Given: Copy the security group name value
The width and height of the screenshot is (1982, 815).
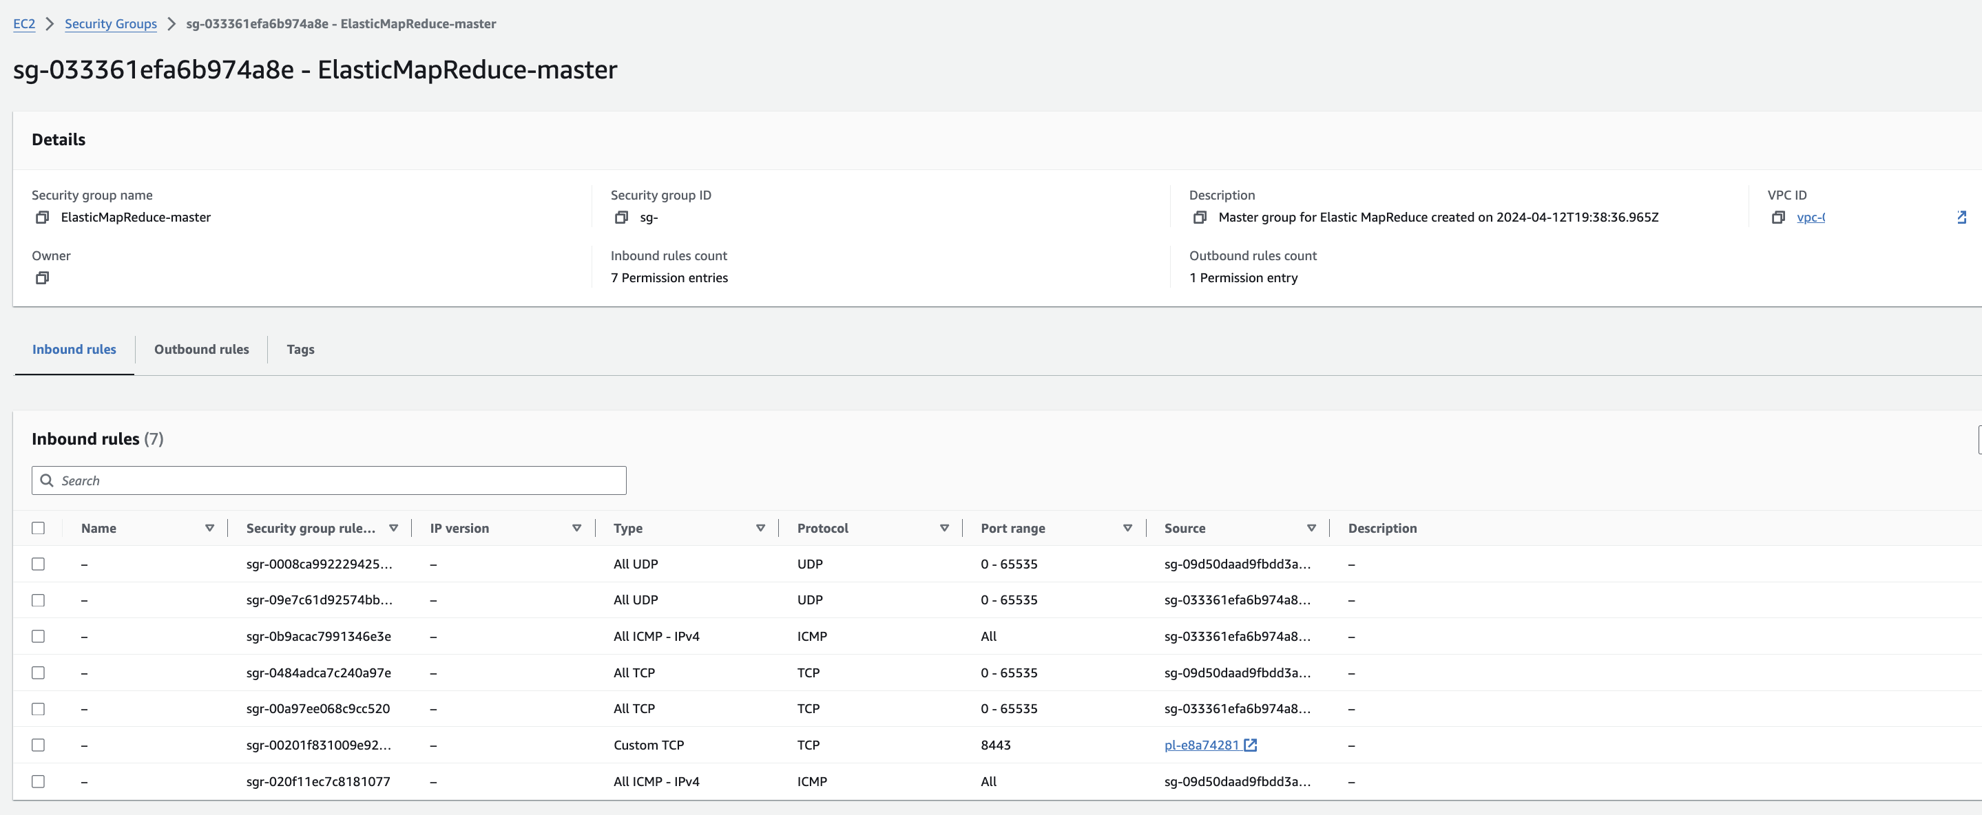Looking at the screenshot, I should (x=42, y=218).
